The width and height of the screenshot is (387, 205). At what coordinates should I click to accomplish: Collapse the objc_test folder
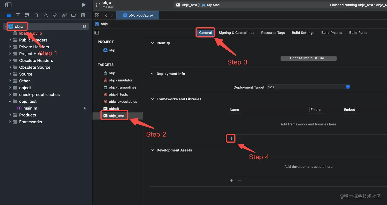pos(10,101)
